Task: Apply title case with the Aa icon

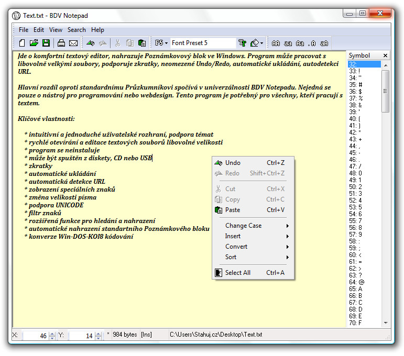Action: pyautogui.click(x=300, y=43)
